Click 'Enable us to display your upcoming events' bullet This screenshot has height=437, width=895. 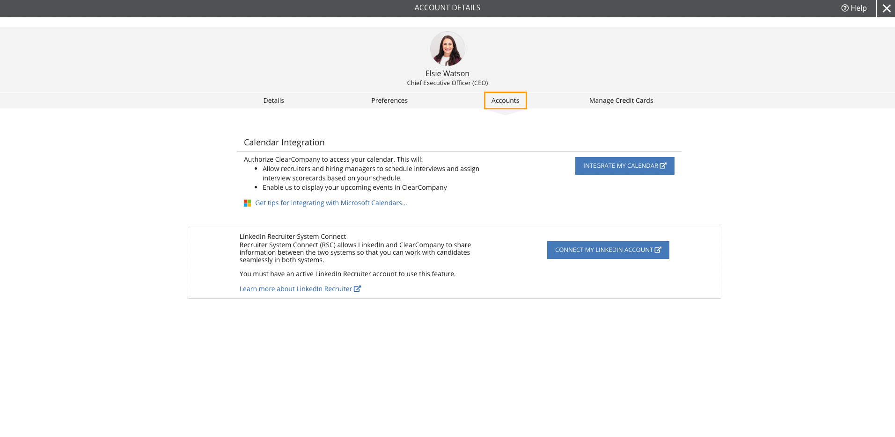(x=355, y=187)
